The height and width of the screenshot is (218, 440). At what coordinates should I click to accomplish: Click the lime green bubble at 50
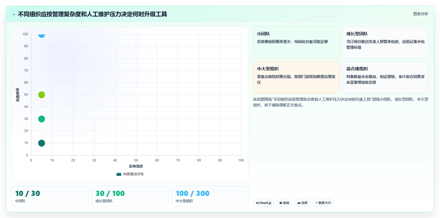click(42, 95)
